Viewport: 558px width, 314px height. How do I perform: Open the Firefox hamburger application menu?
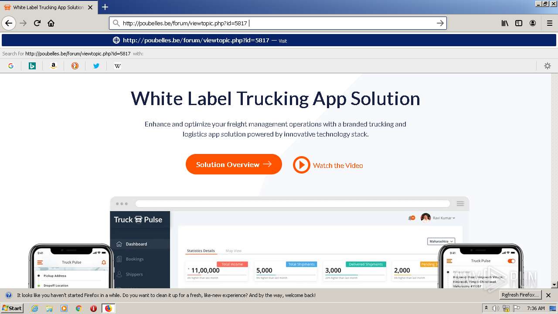[550, 23]
